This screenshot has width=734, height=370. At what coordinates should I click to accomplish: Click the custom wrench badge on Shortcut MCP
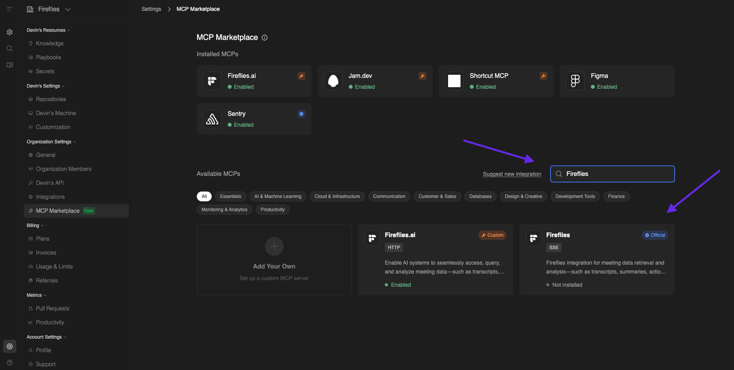(x=544, y=76)
